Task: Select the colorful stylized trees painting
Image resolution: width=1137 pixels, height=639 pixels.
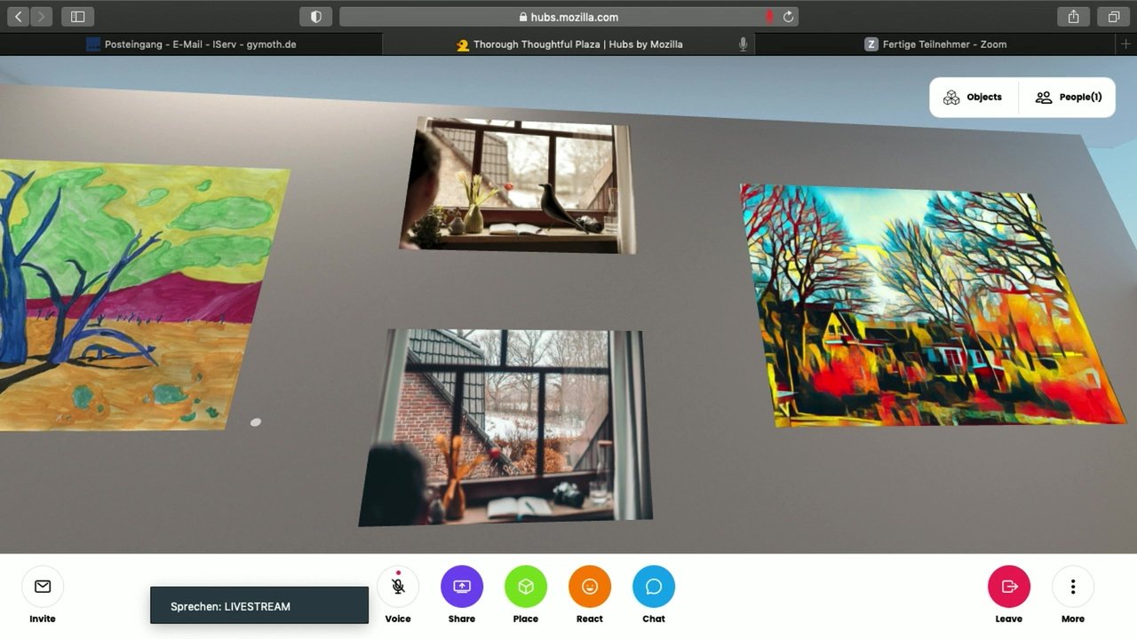Action: point(928,306)
